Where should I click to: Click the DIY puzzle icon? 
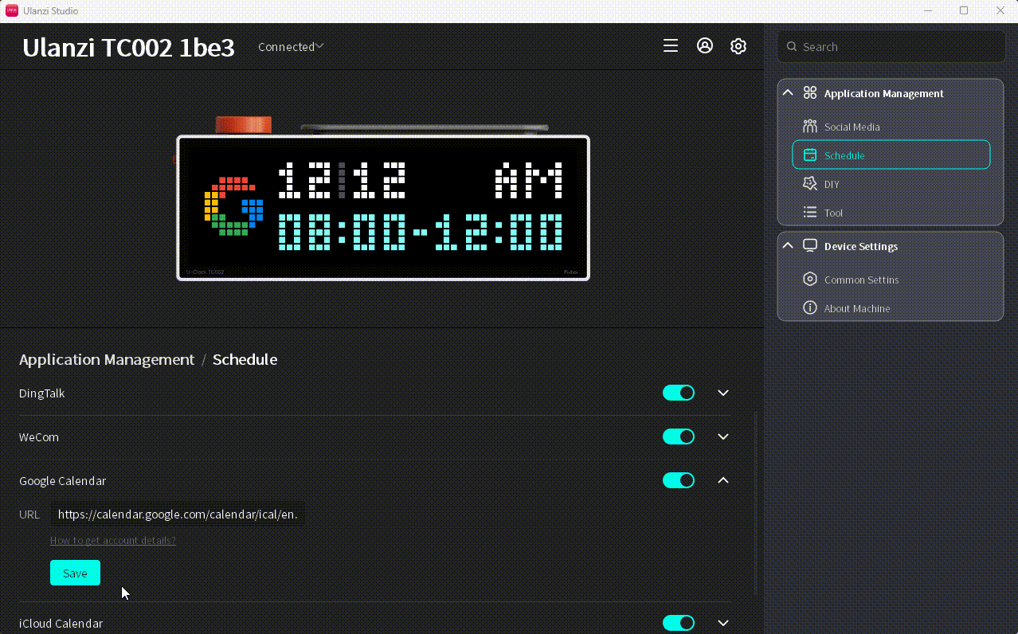tap(810, 184)
